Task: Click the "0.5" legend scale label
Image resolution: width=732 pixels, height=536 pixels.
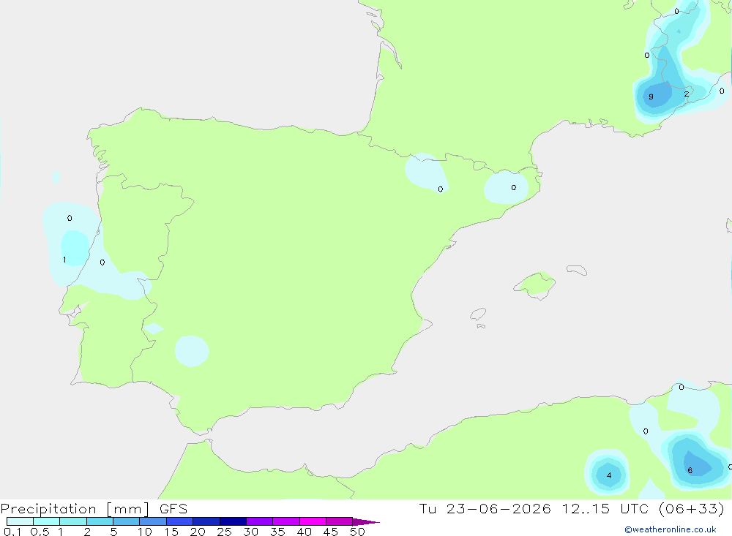Action: coord(40,532)
